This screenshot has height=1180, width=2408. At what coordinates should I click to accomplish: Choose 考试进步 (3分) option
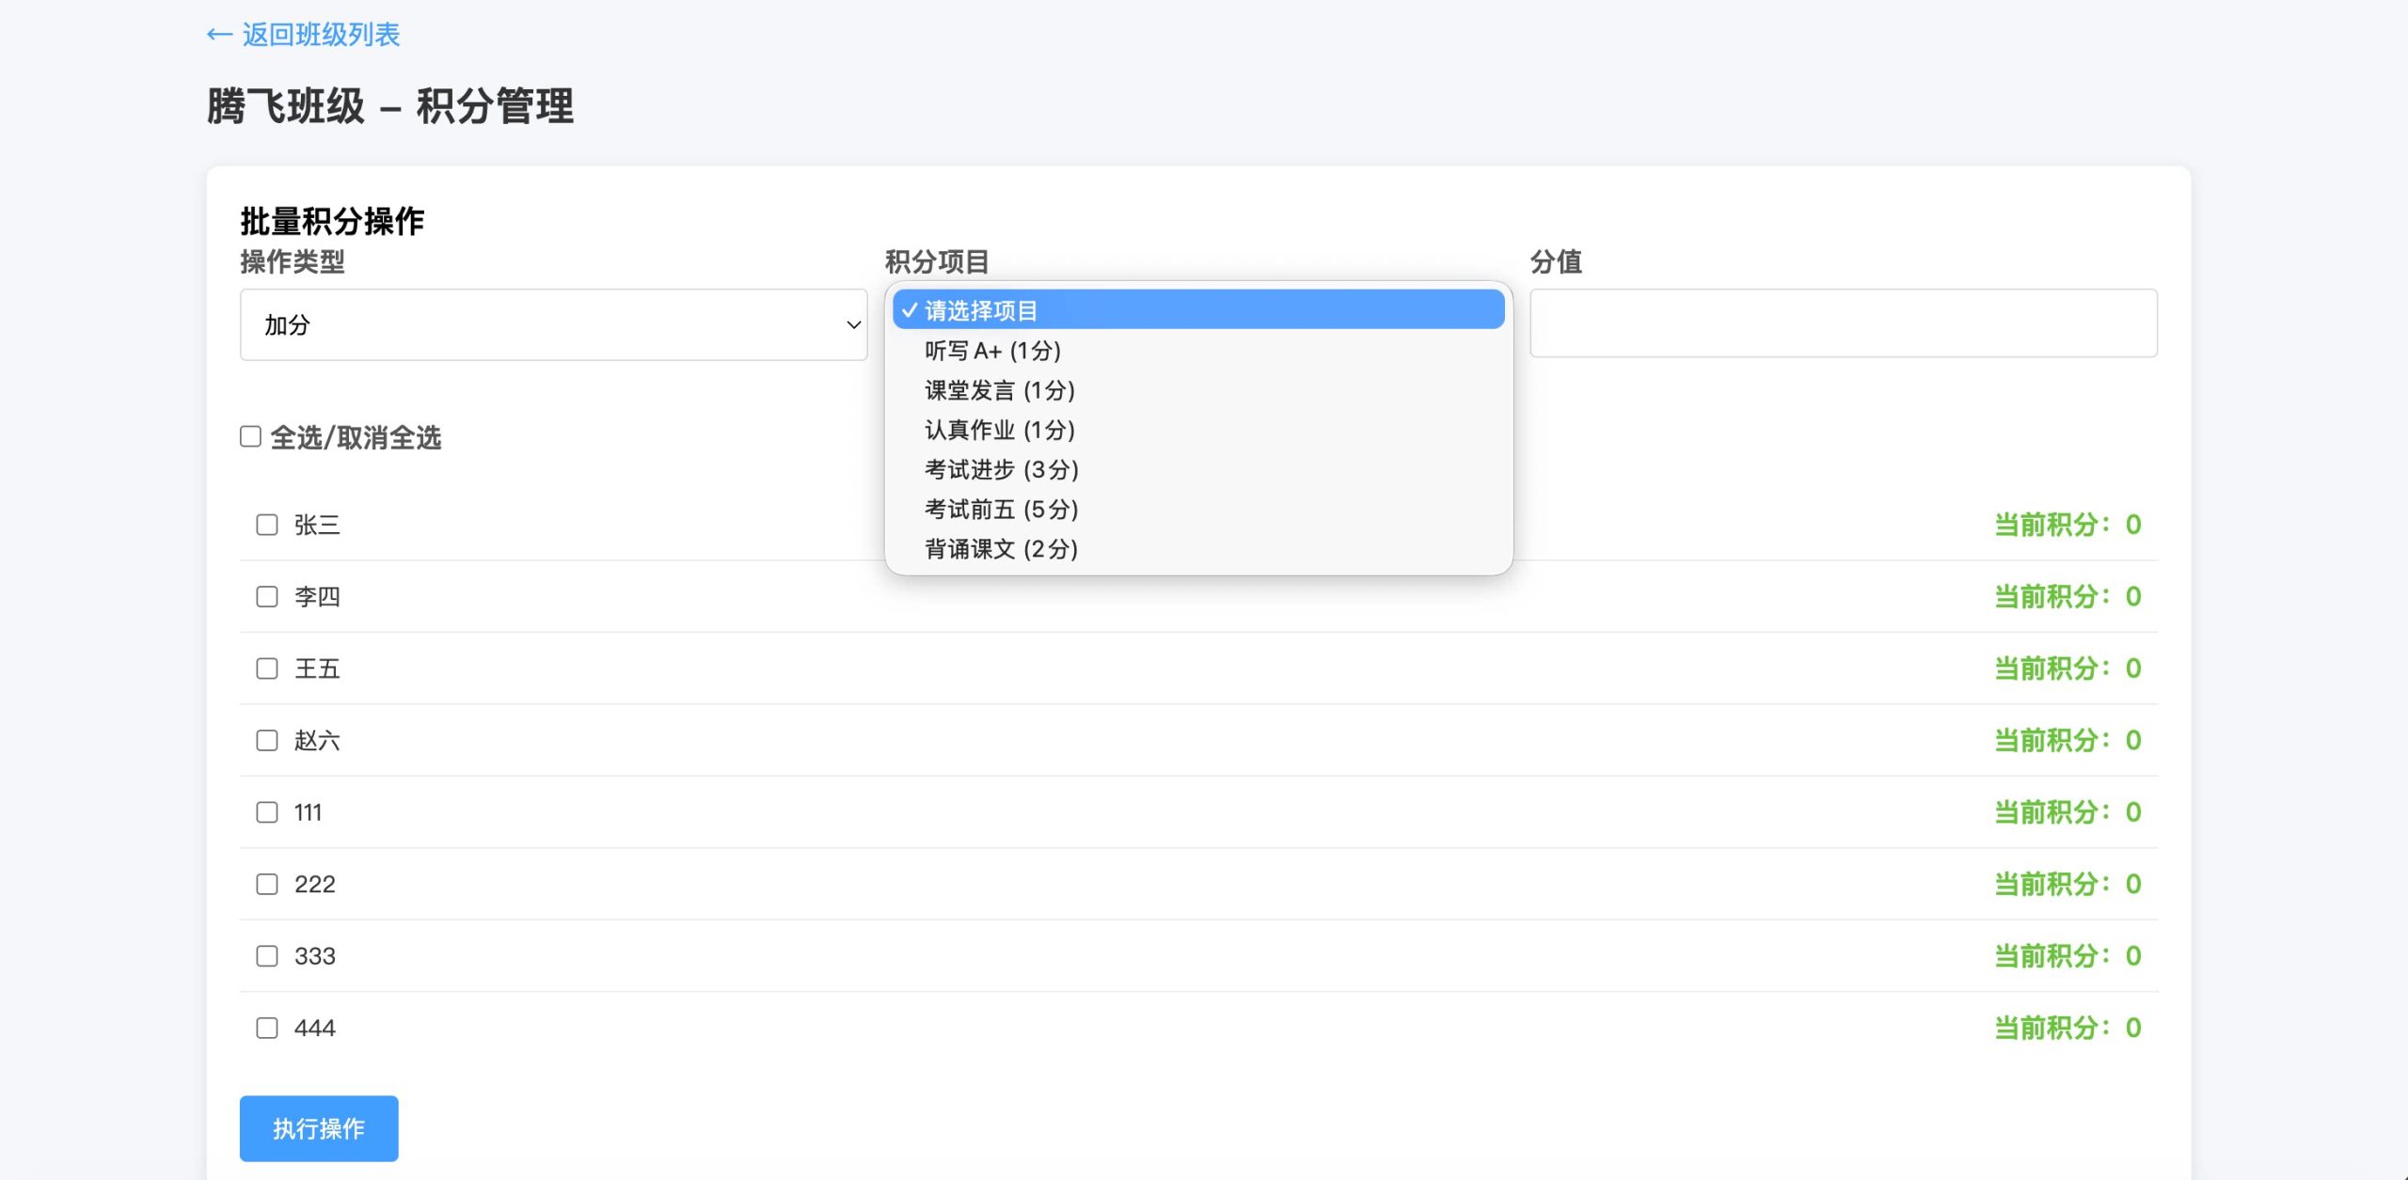click(1198, 469)
